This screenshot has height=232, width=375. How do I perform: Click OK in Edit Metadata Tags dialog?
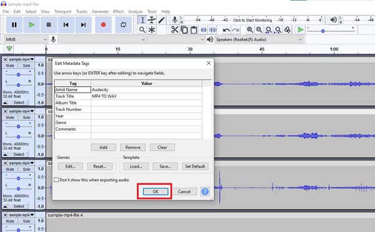coord(156,191)
